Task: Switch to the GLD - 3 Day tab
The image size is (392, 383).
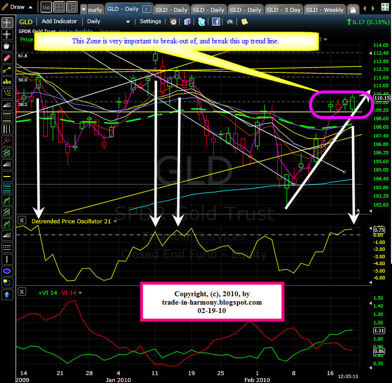Action: tap(284, 10)
